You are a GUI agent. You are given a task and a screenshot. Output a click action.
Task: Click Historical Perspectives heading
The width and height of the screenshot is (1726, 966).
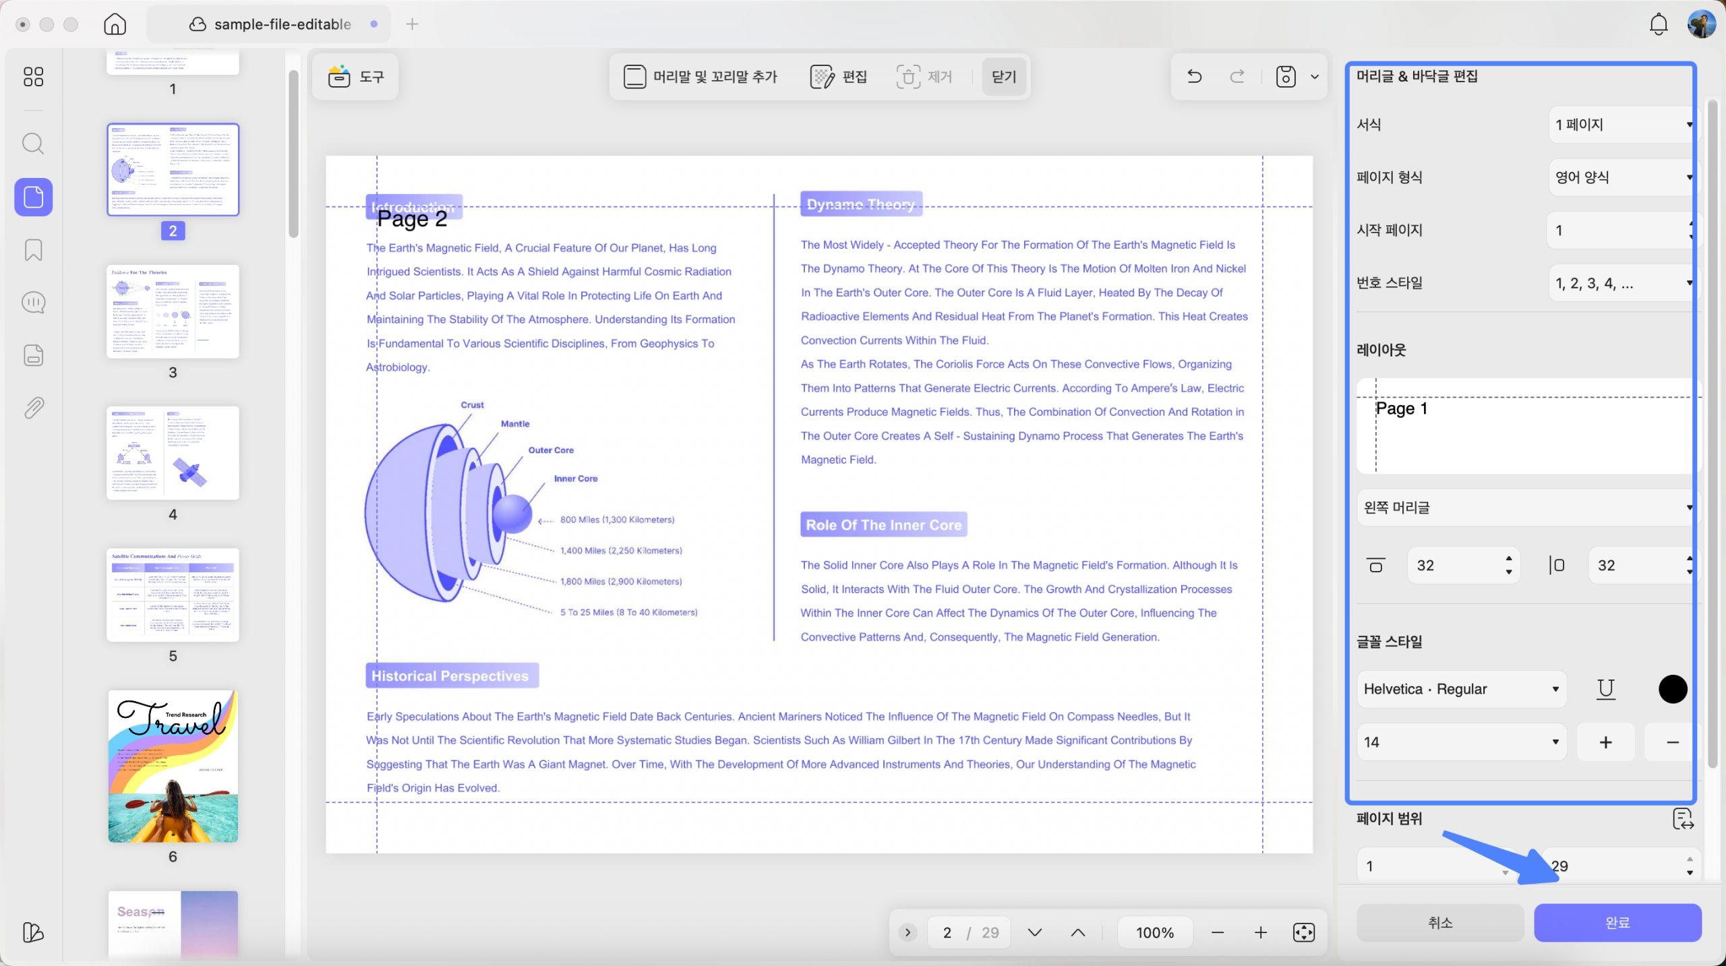coord(452,676)
